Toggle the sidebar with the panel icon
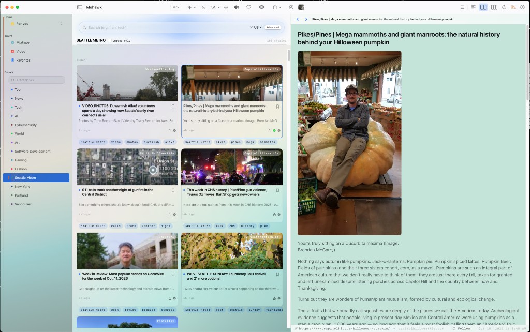The height and width of the screenshot is (332, 530). tap(80, 7)
